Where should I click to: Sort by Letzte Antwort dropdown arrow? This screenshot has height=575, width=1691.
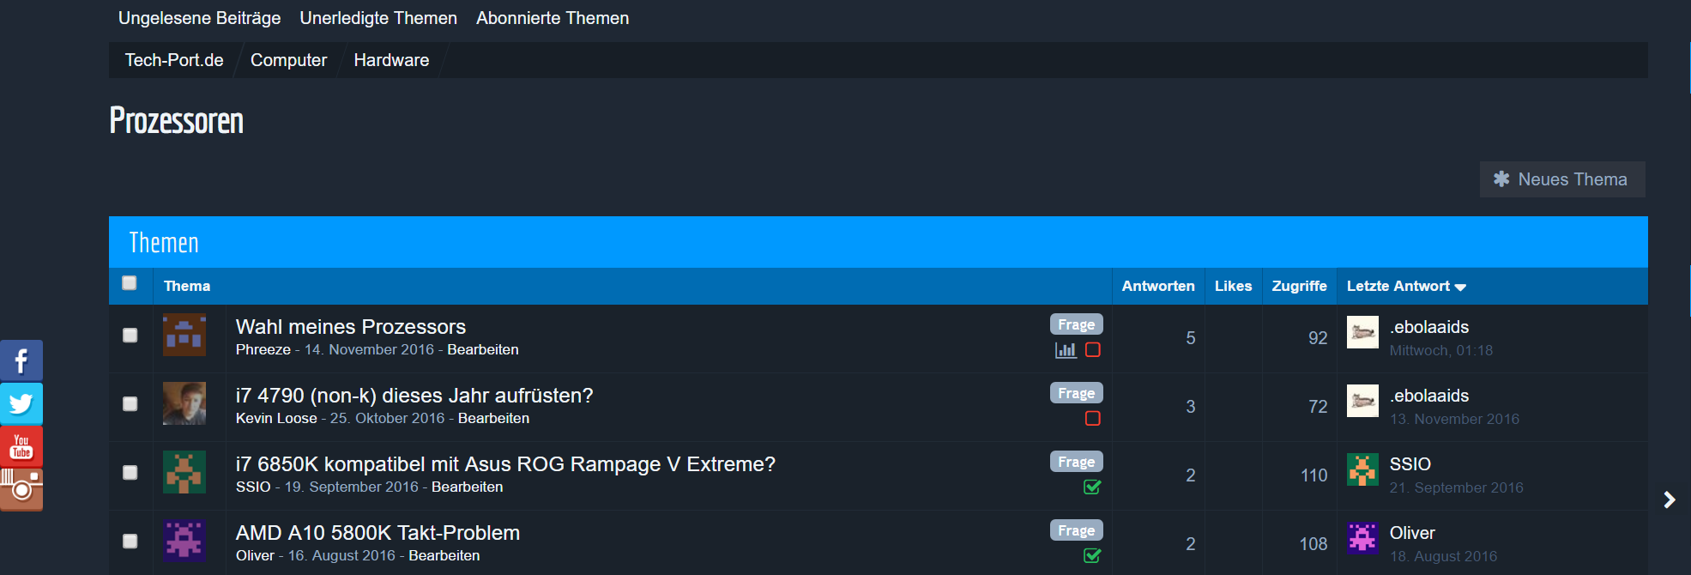pyautogui.click(x=1460, y=287)
